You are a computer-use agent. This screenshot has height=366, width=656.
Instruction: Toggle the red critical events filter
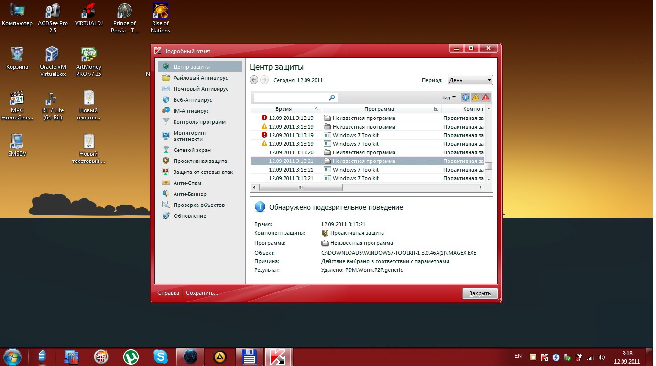[x=486, y=97]
